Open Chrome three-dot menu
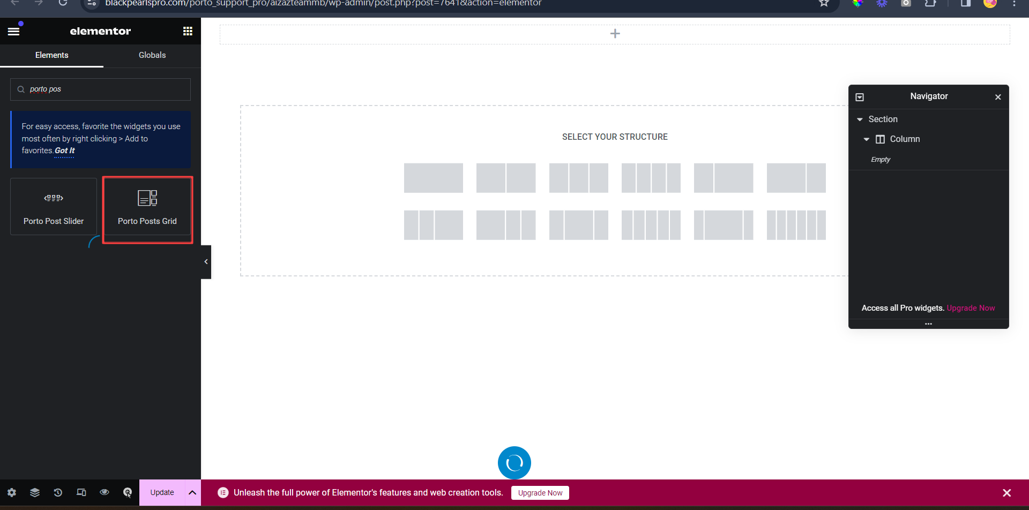This screenshot has height=510, width=1029. (x=1014, y=3)
